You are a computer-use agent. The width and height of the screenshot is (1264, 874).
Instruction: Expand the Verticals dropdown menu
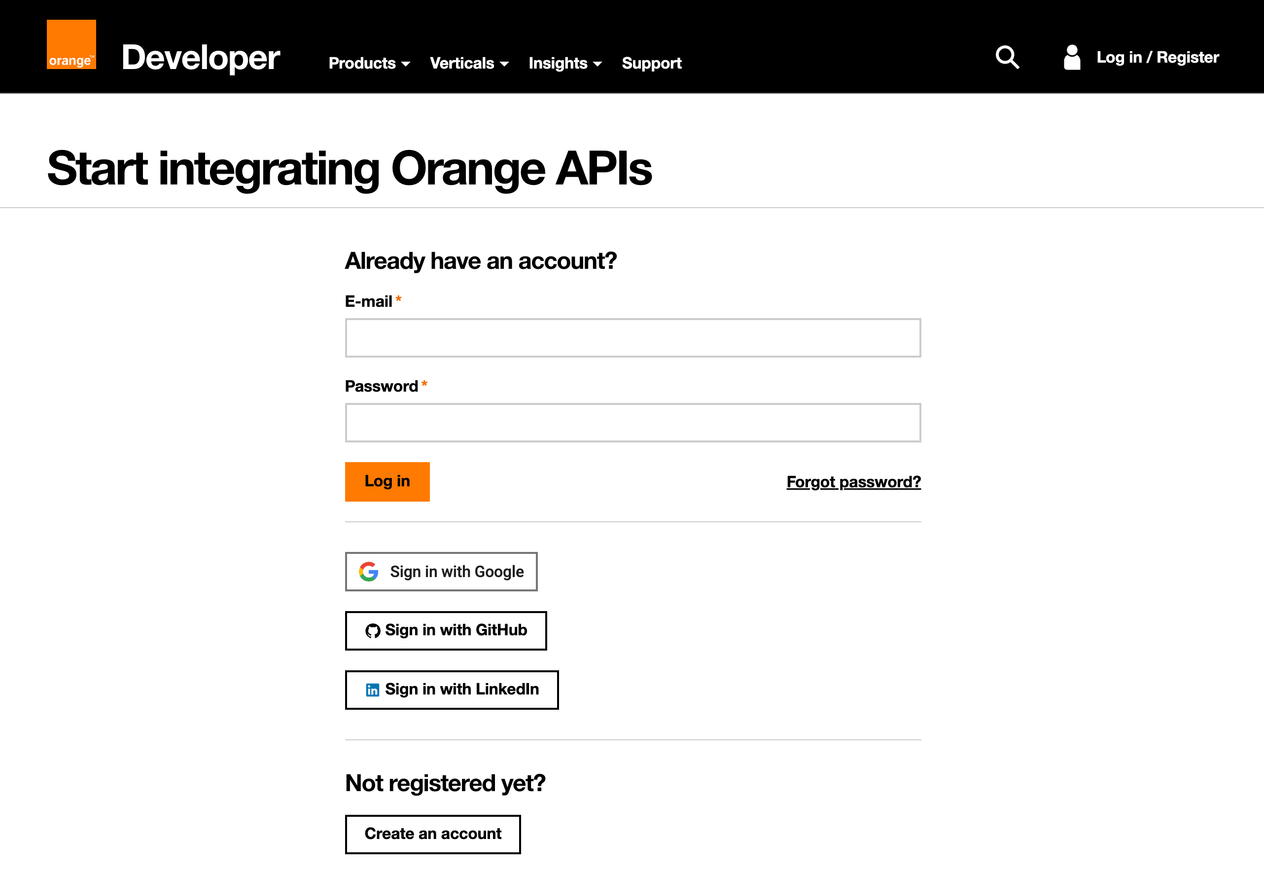click(x=469, y=64)
